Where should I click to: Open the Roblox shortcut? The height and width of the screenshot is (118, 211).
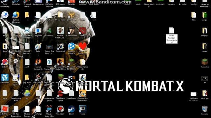pyautogui.click(x=5, y=109)
